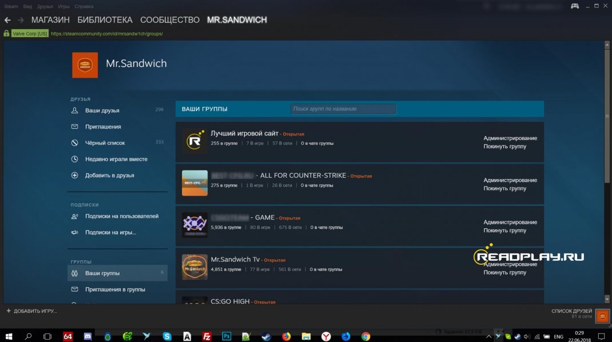Image resolution: width=612 pixels, height=342 pixels.
Task: Open the MR.SANDWICH profile tab
Action: coord(237,20)
